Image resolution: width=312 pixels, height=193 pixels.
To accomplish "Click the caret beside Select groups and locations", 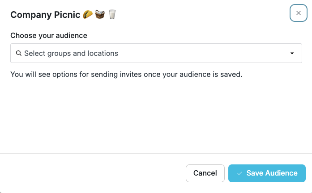I will coord(292,53).
